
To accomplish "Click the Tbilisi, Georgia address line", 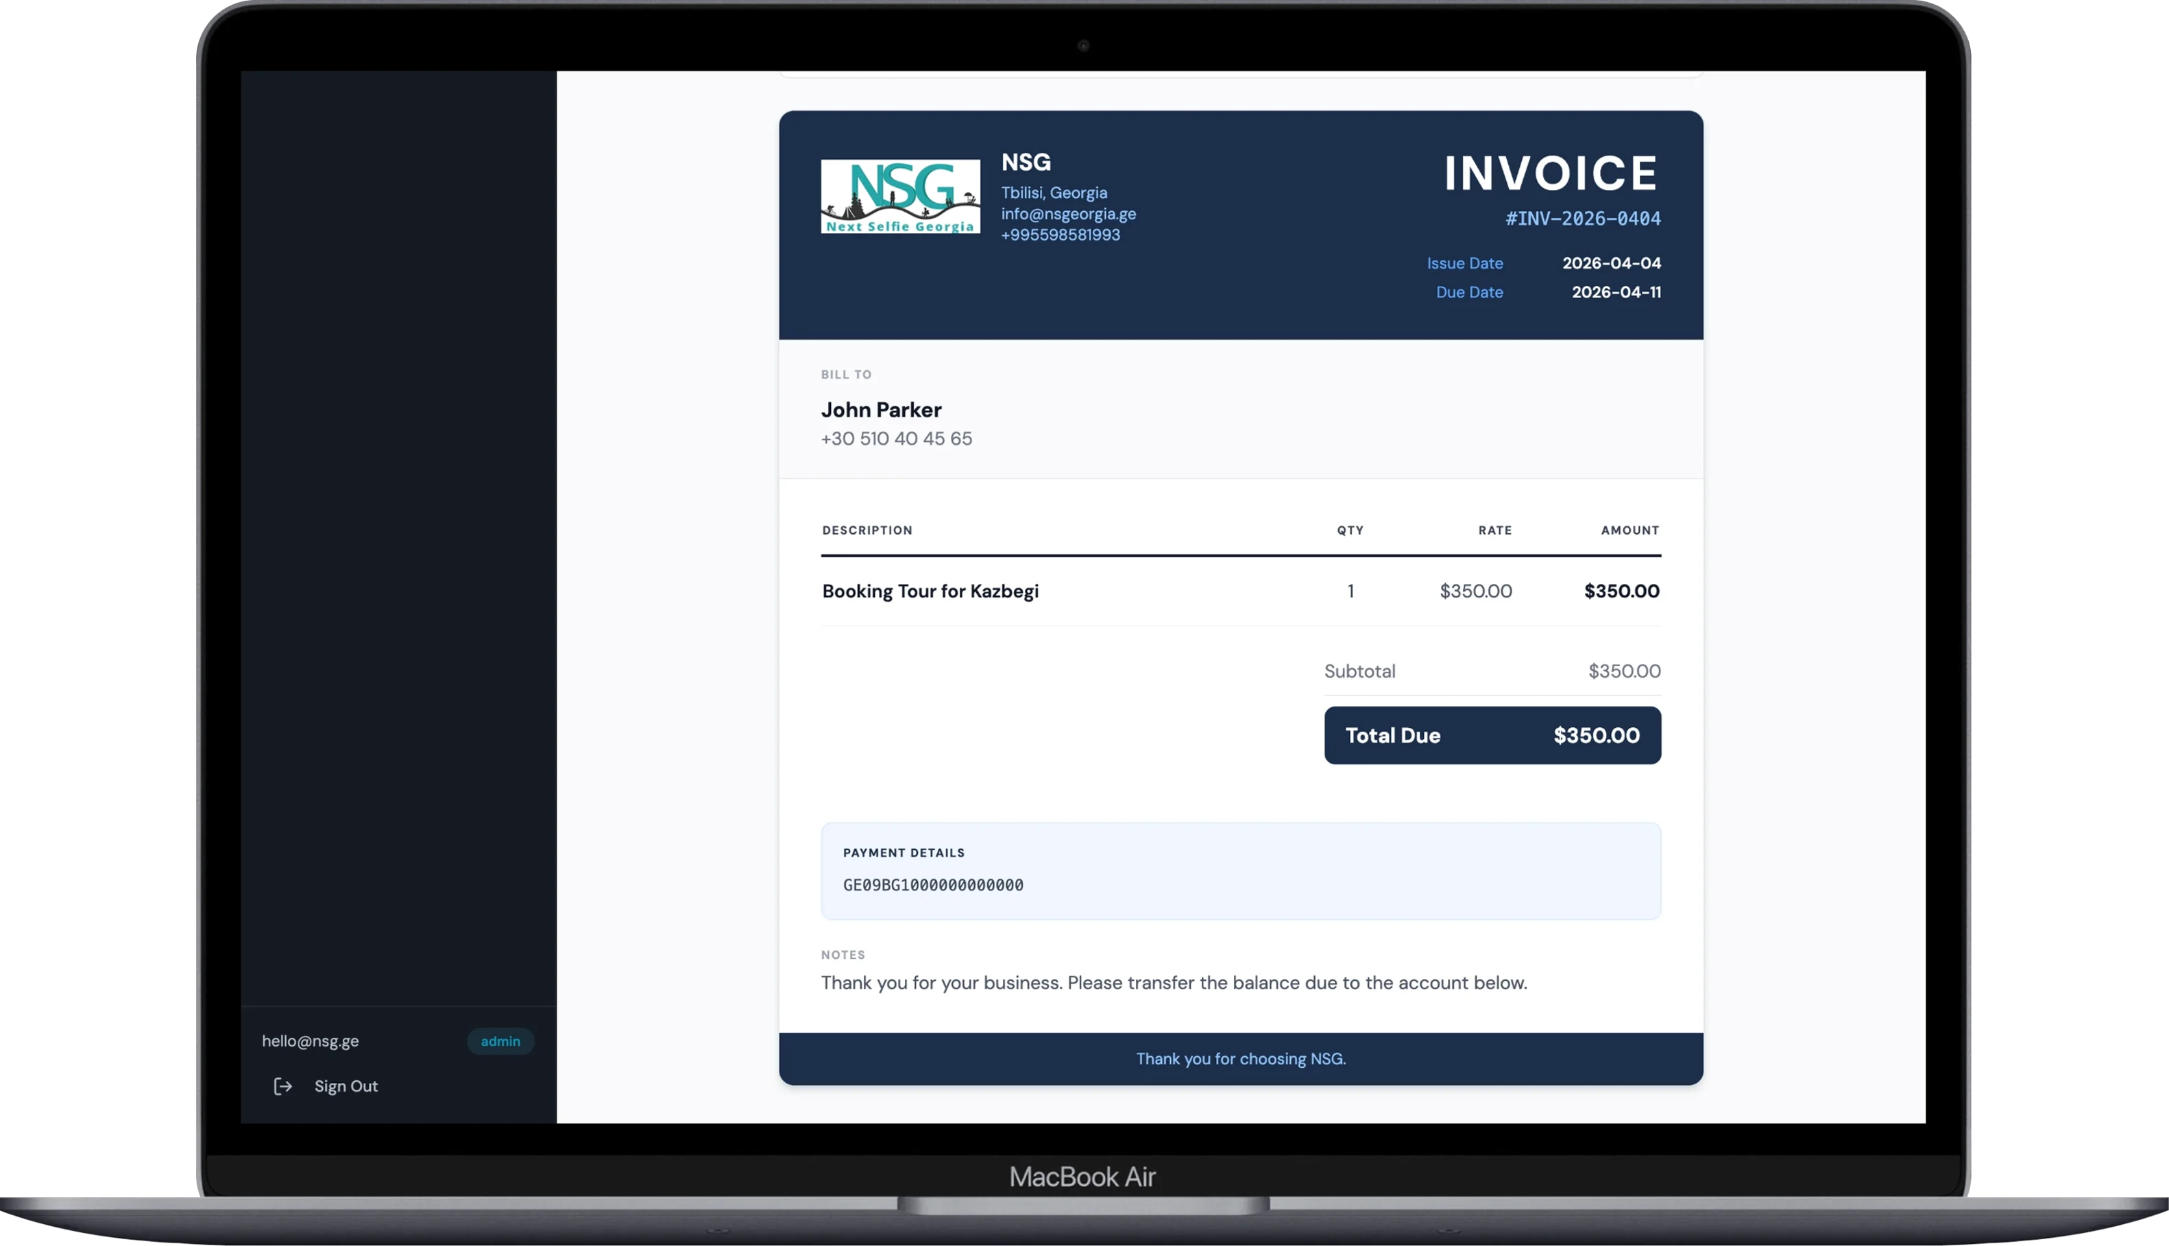I will (1054, 193).
